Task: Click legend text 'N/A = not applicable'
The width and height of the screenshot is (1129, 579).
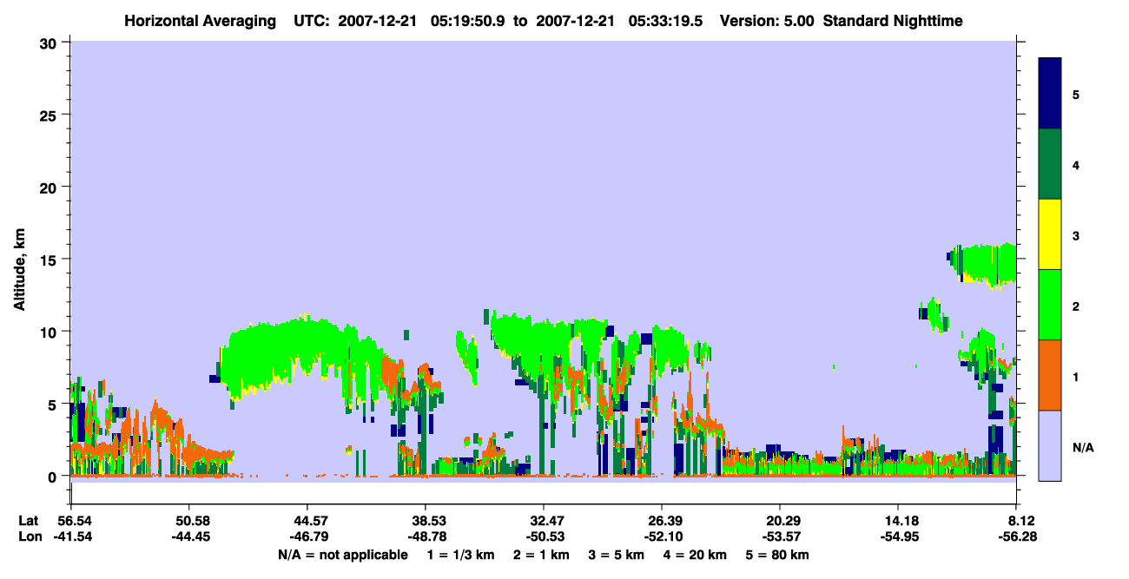Action: 342,555
